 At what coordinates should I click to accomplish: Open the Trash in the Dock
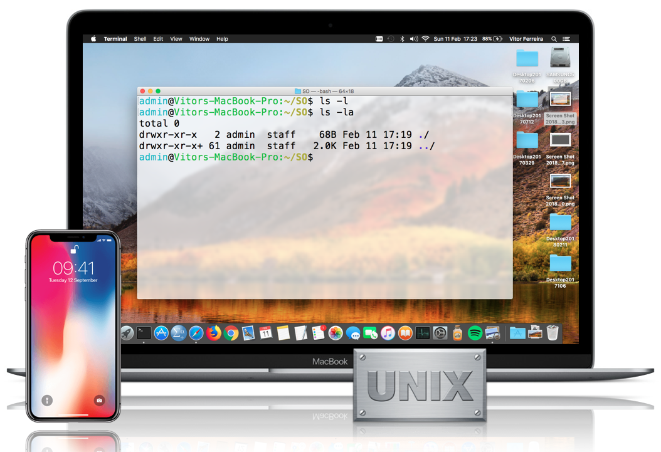coord(553,333)
